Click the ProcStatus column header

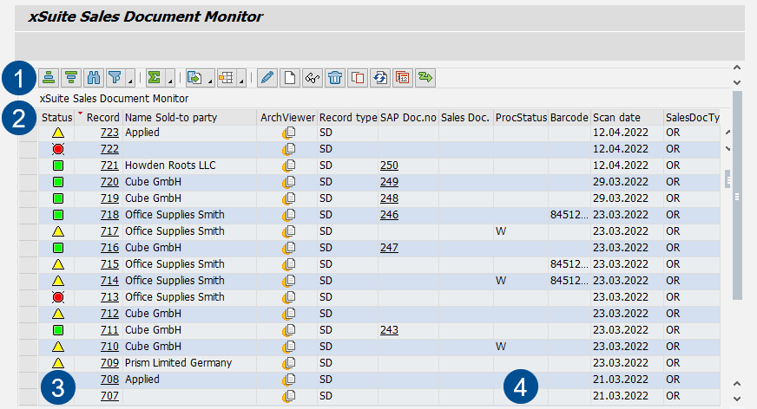[521, 118]
